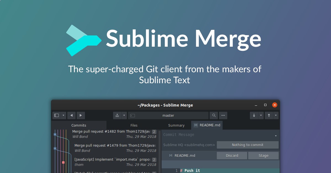Screen dimensions: 331x173
Task: Minimize the Sublime Merge window
Action: [x=255, y=105]
